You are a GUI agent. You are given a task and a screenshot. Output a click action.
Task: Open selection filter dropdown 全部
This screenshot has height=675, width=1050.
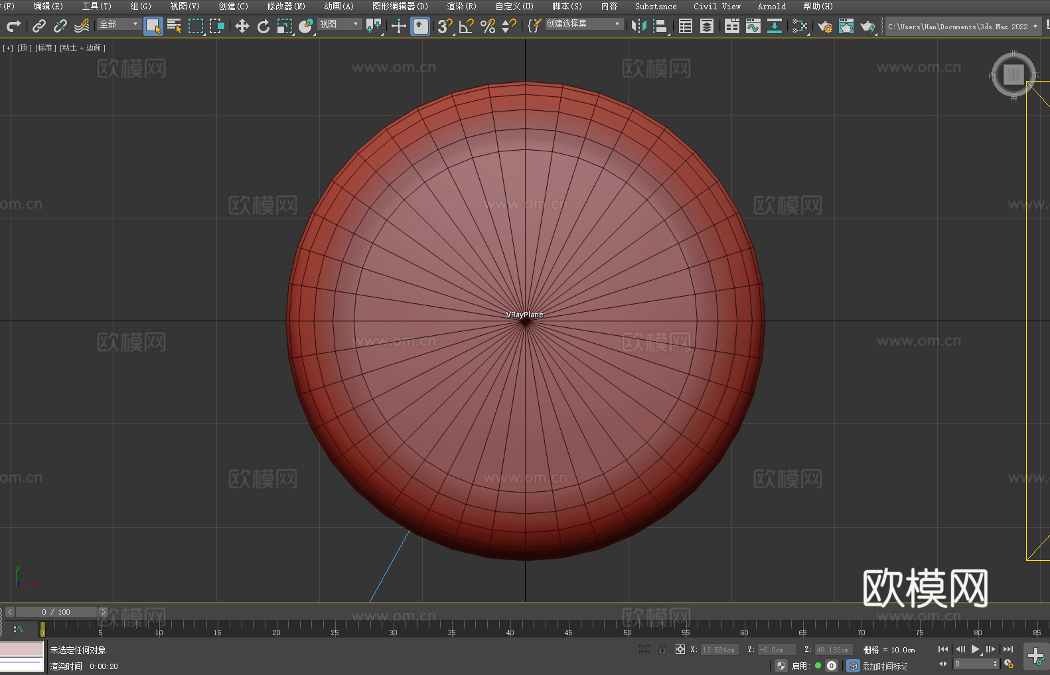tap(119, 24)
